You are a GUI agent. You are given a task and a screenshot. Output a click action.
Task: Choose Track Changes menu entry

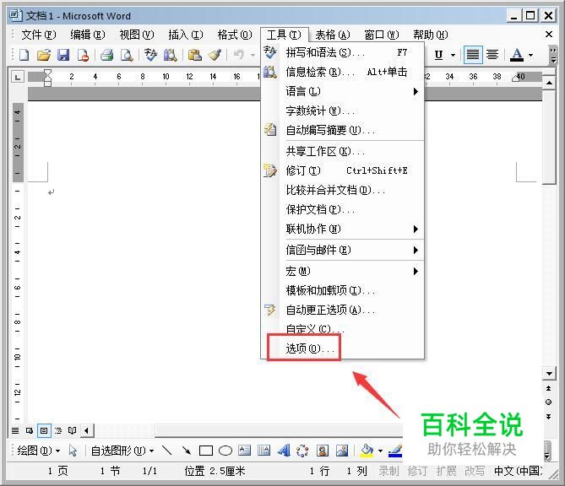coord(342,170)
